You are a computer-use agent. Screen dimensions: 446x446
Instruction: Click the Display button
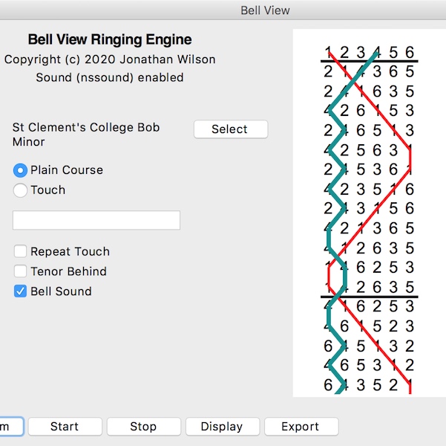[x=222, y=427]
